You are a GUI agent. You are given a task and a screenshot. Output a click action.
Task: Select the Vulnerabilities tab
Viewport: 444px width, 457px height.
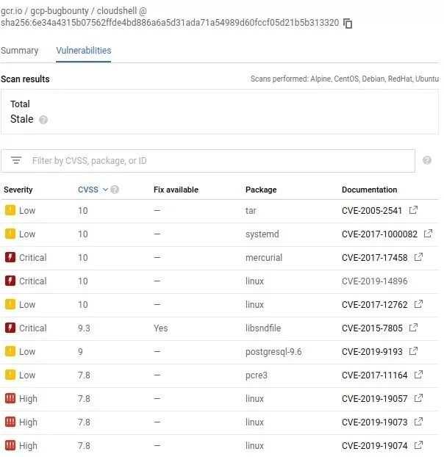(83, 51)
